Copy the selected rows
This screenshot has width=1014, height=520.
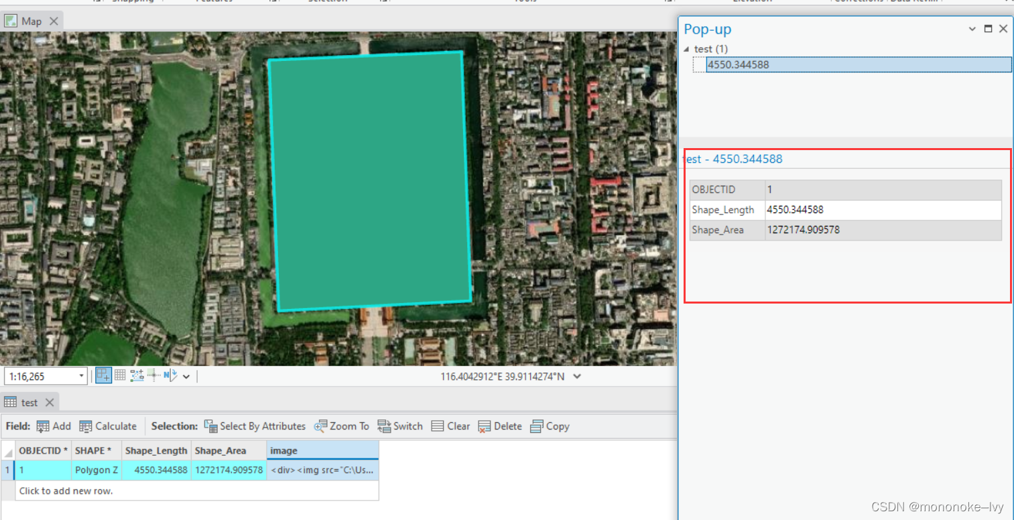[550, 426]
